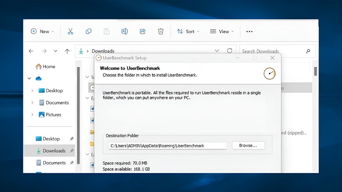The height and width of the screenshot is (192, 342).
Task: Open recent locations chevron dropdown
Action: (x=56, y=51)
